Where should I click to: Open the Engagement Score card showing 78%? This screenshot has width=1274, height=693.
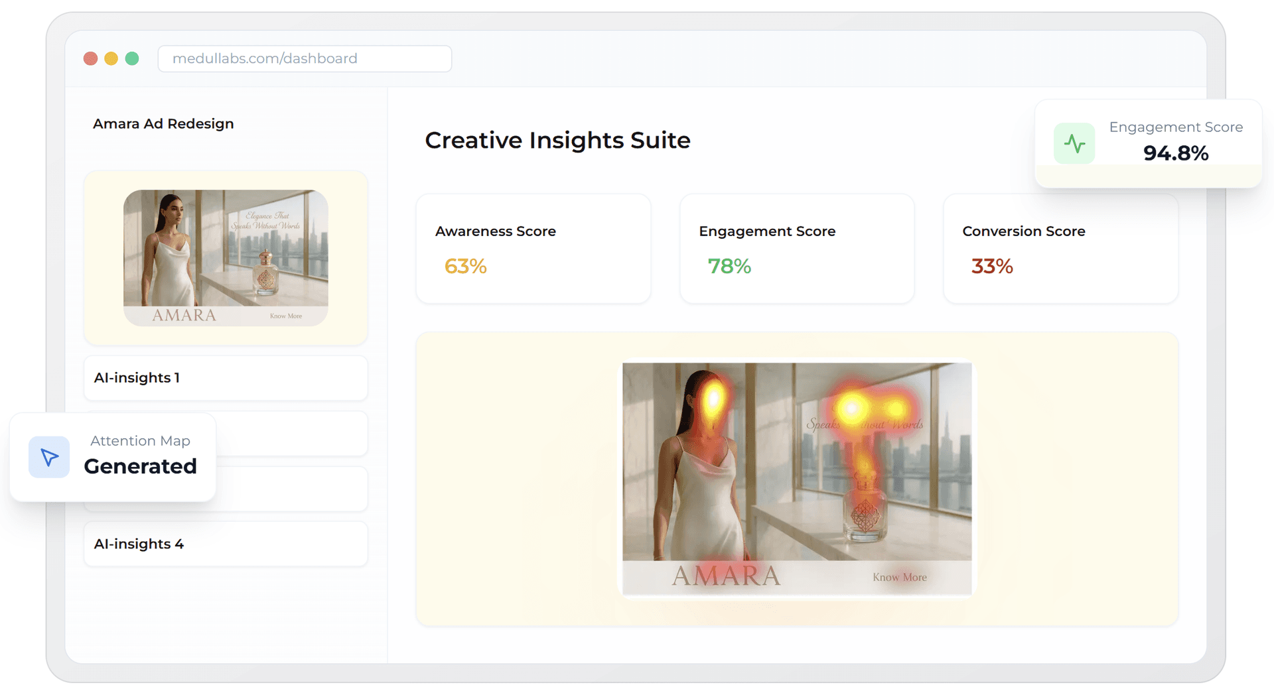(796, 249)
